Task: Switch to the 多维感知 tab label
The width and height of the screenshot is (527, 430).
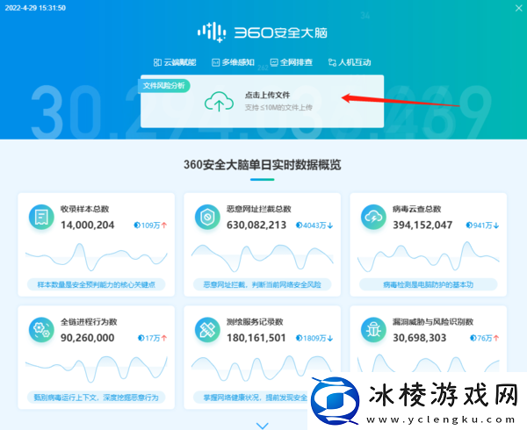Action: [238, 62]
